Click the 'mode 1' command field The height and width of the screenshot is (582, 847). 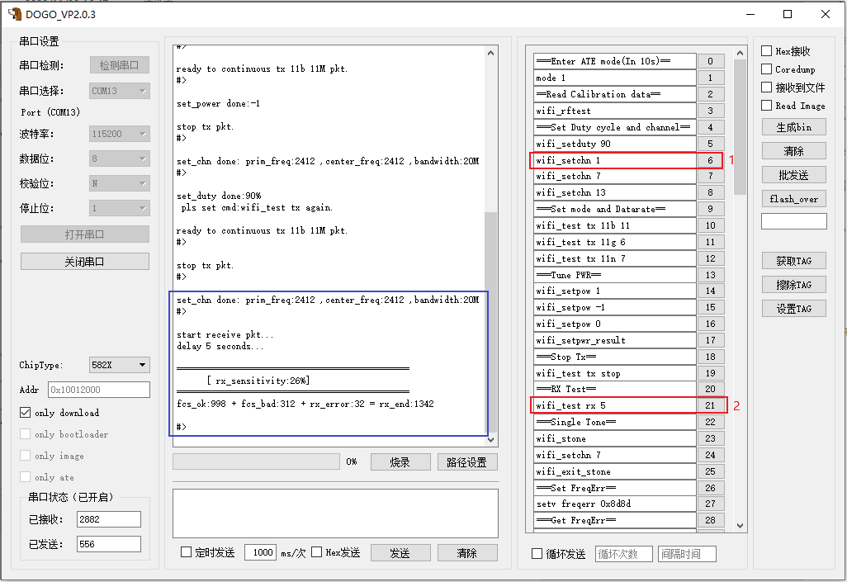[x=615, y=78]
